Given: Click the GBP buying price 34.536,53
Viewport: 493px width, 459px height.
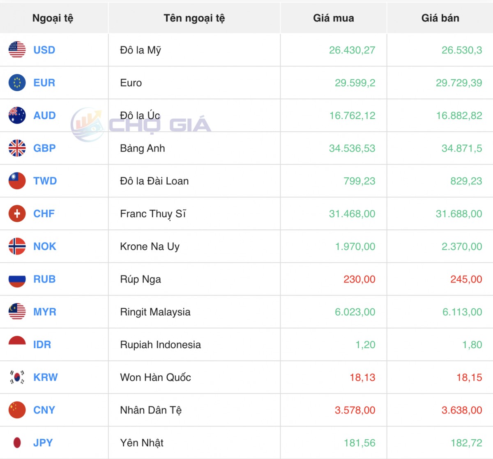Looking at the screenshot, I should tap(352, 148).
